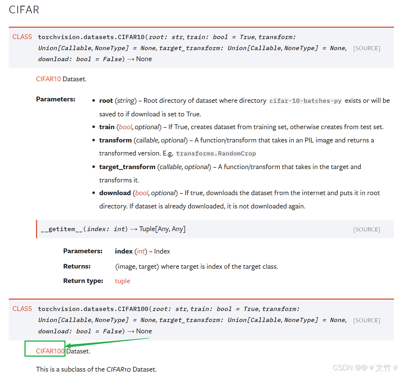Click 'saved to if download is set to True.'

point(150,114)
